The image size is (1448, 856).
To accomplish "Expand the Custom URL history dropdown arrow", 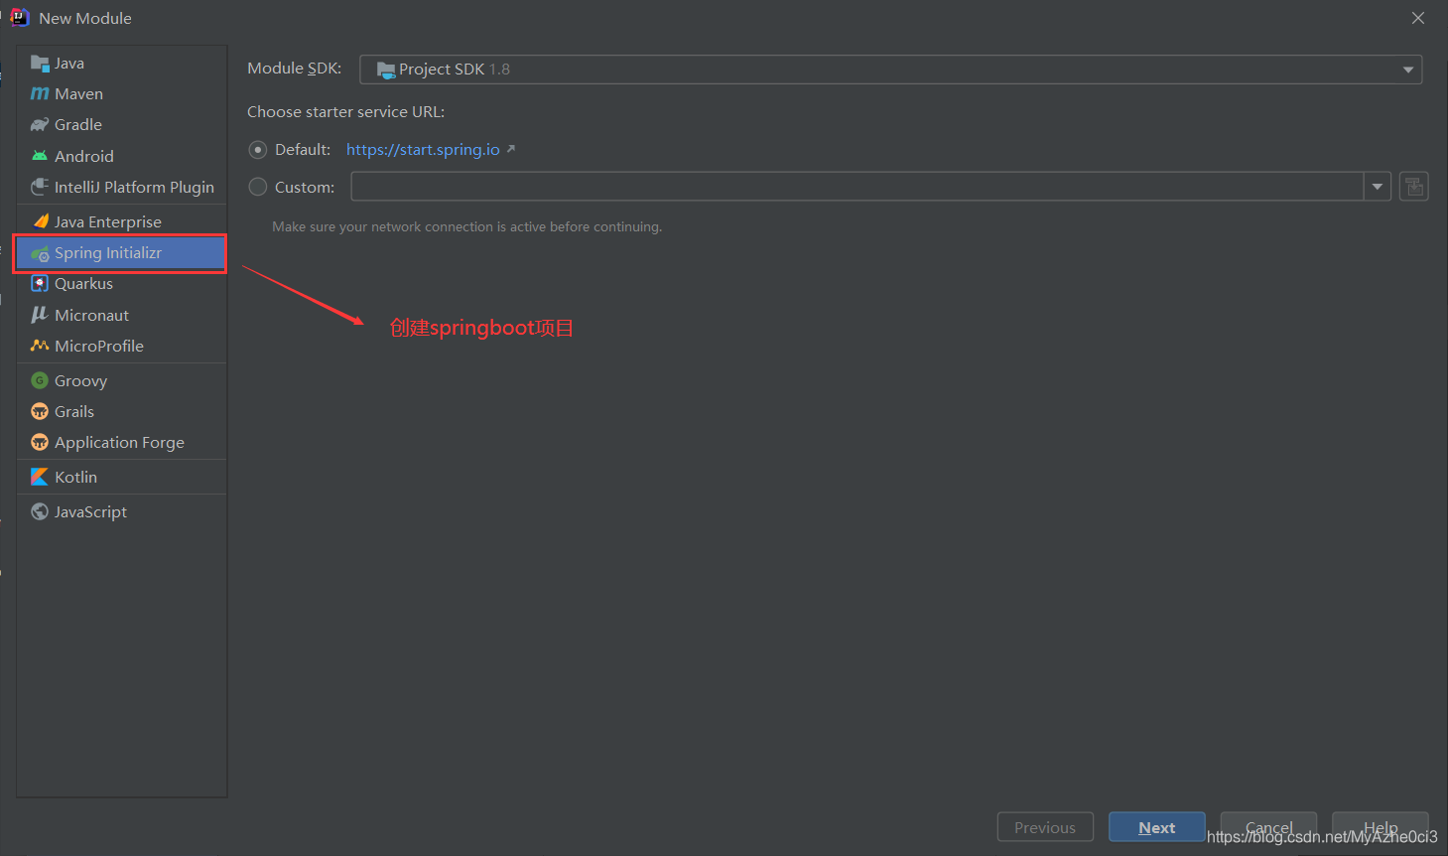I will pyautogui.click(x=1377, y=187).
